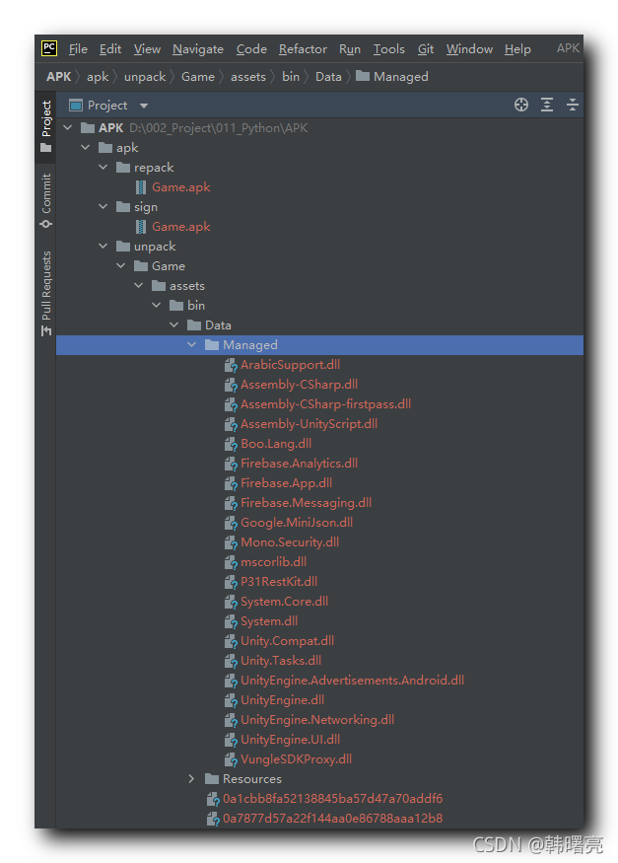This screenshot has height=863, width=618.
Task: Select Assembly-CSharp-firstpass.dll in tree
Action: tap(325, 404)
